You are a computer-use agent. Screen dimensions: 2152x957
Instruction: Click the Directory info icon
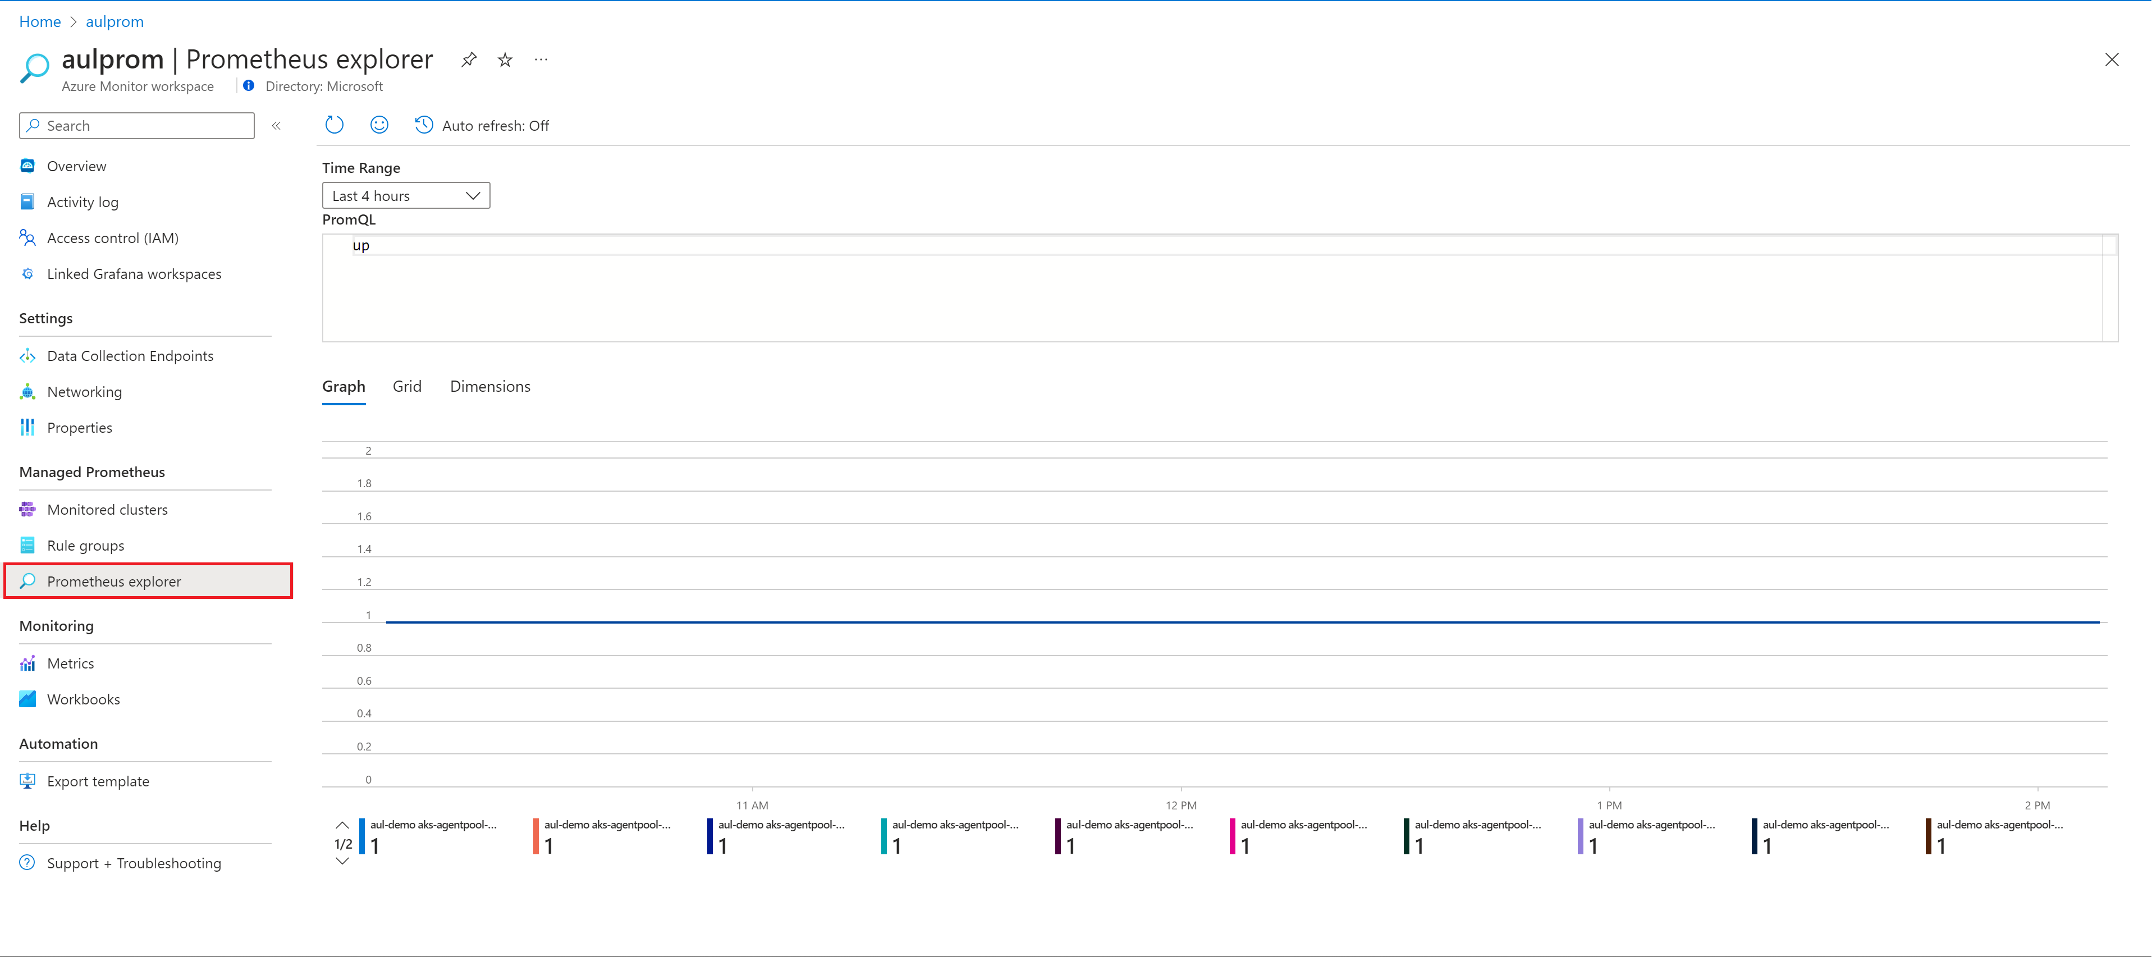click(x=249, y=86)
